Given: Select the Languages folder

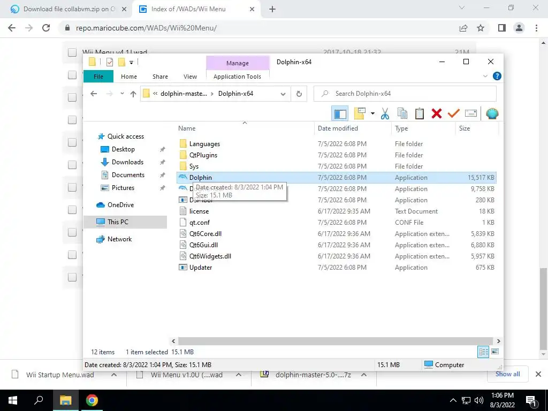Looking at the screenshot, I should [x=204, y=143].
